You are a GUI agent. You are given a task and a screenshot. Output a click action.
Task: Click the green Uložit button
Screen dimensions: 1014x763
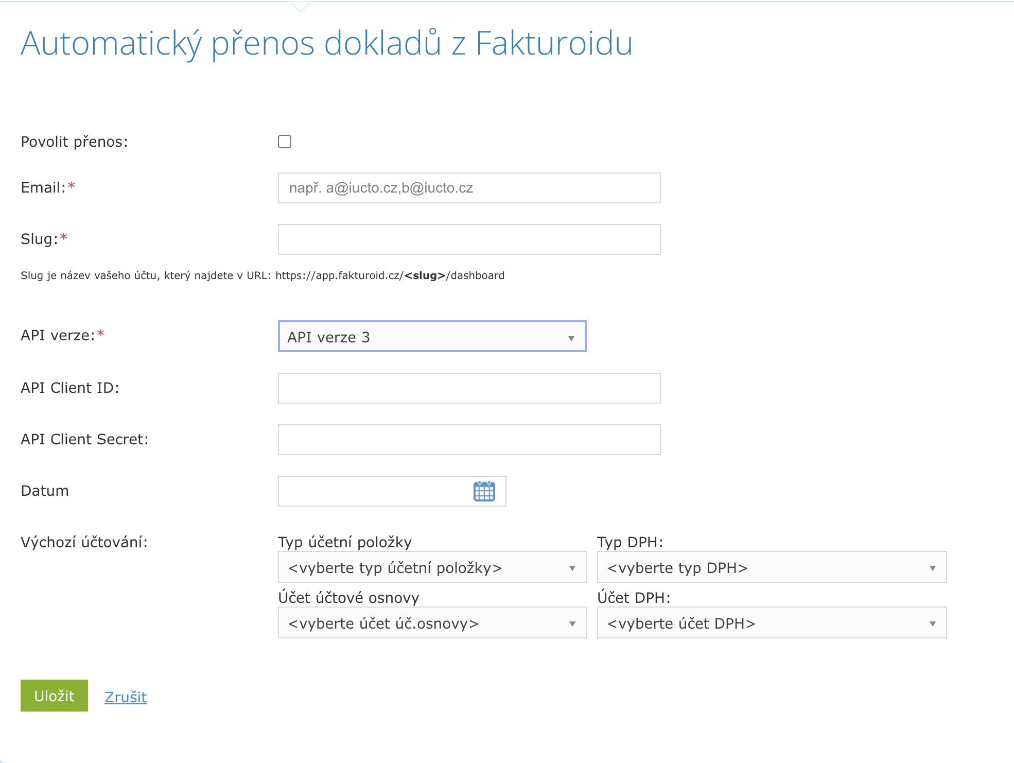(54, 696)
